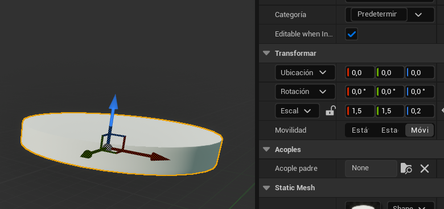The image size is (444, 209).
Task: Browse to asset with folder-magnifier icon
Action: pyautogui.click(x=406, y=169)
